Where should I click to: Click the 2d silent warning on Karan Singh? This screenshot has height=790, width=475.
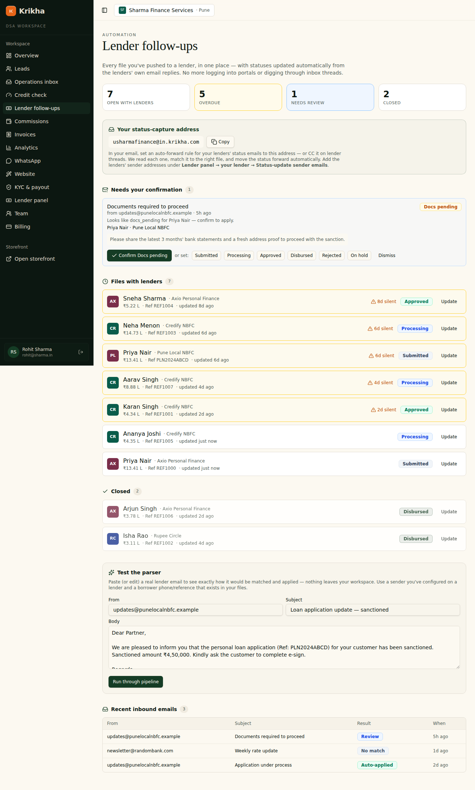pyautogui.click(x=384, y=410)
